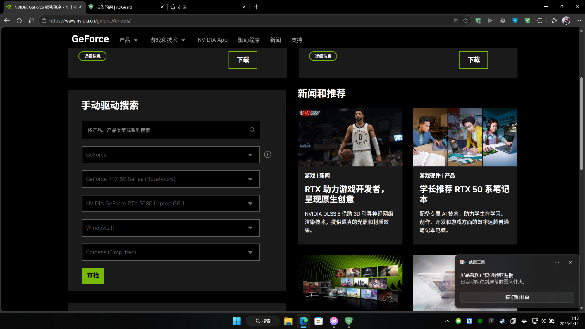Viewport: 585px width, 329px height.
Task: Expand Chinese (Simplified) language dropdown
Action: tap(171, 252)
